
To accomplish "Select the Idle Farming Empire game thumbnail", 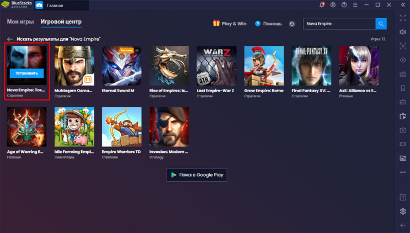I will click(x=74, y=126).
